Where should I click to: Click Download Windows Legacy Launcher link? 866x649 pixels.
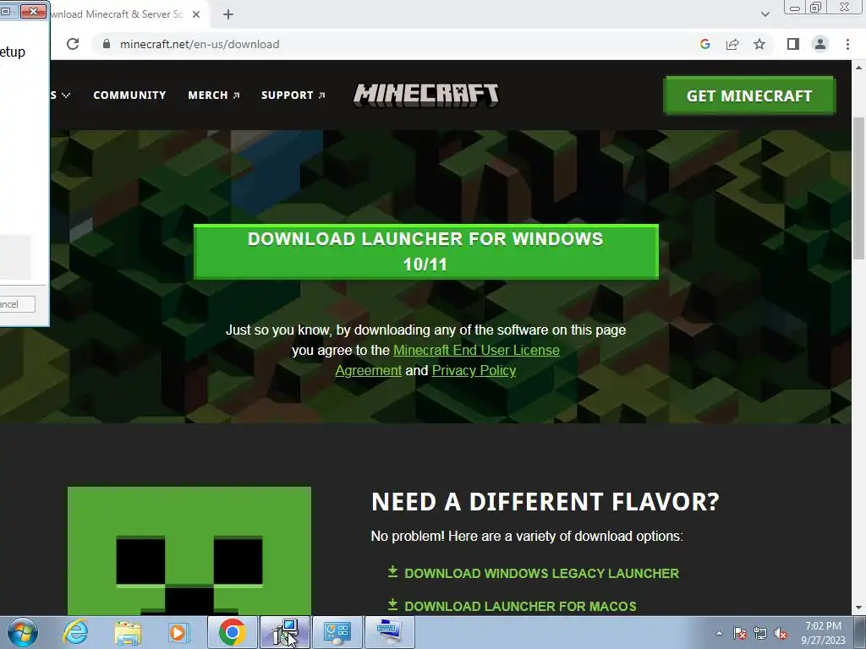point(541,574)
